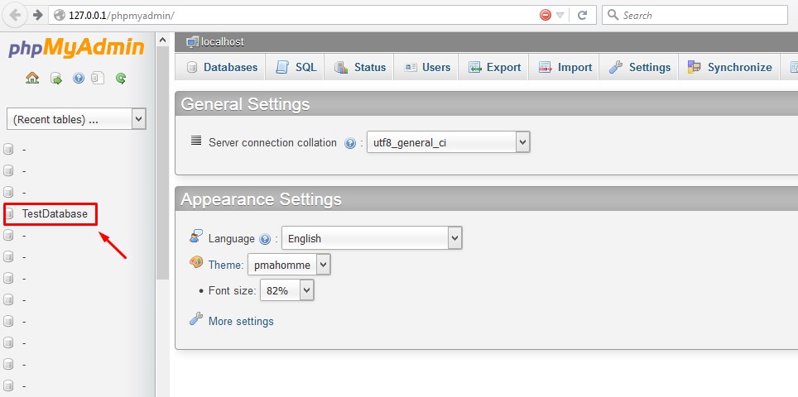Click the theme palette icon

pyautogui.click(x=196, y=262)
